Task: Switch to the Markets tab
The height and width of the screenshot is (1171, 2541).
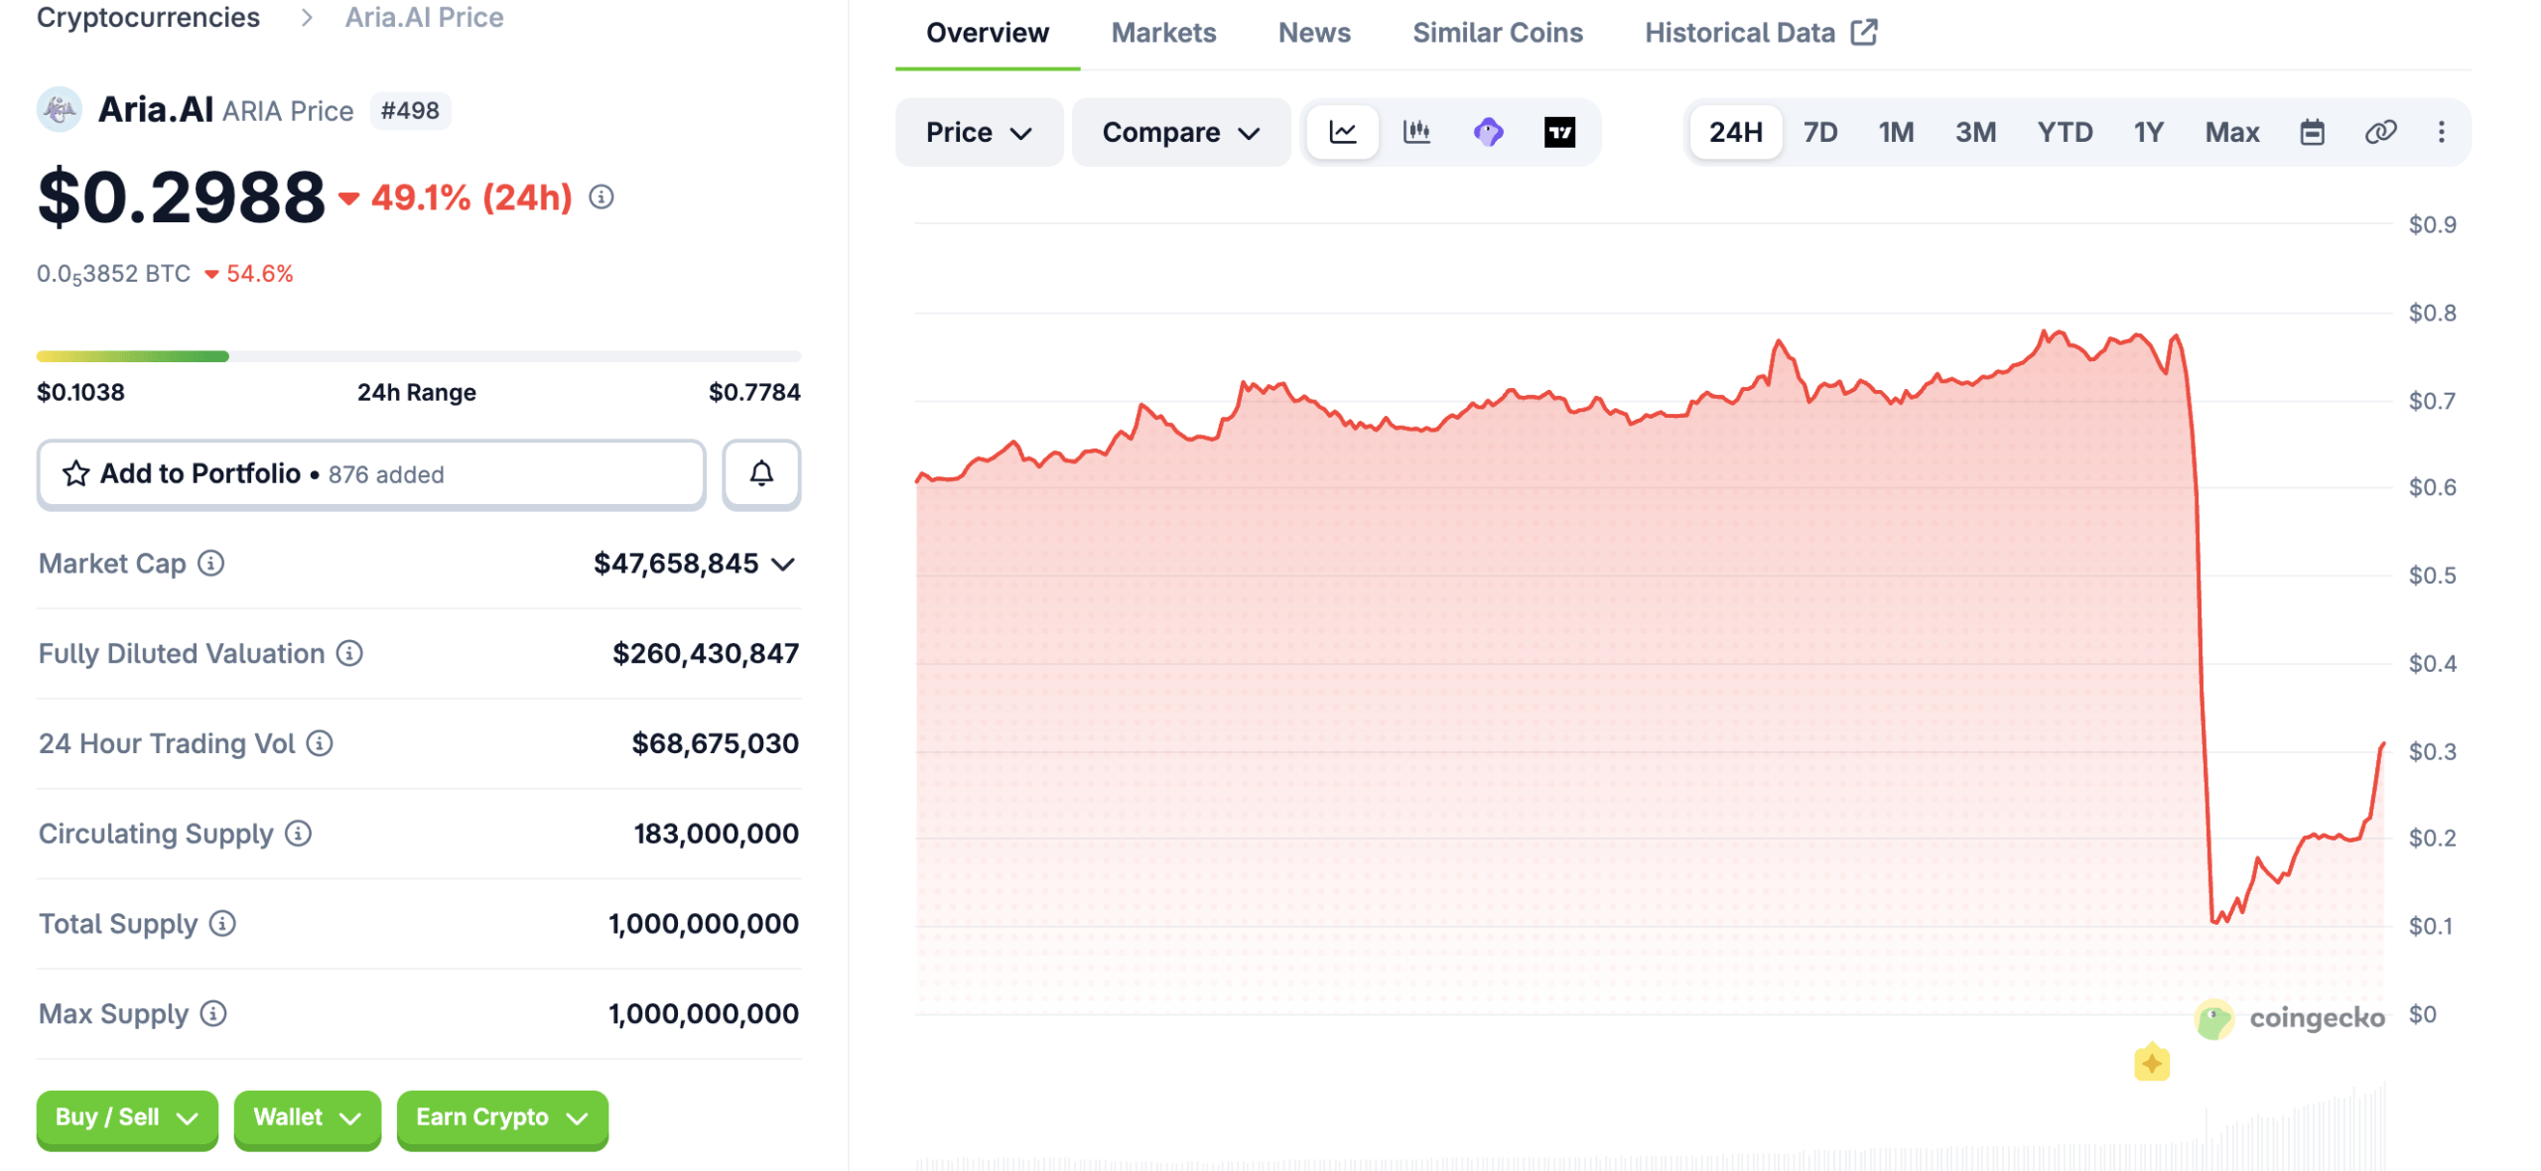Action: point(1162,33)
